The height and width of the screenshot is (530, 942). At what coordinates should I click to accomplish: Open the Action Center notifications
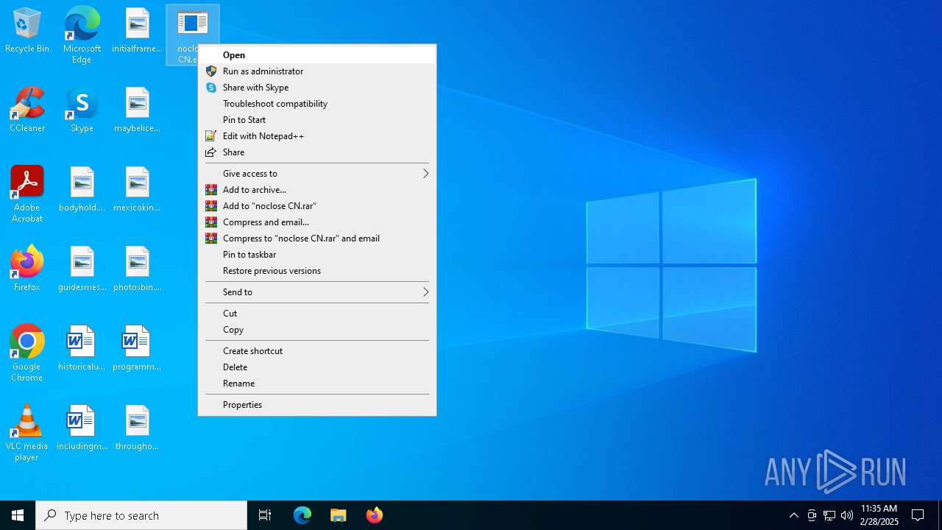point(918,515)
